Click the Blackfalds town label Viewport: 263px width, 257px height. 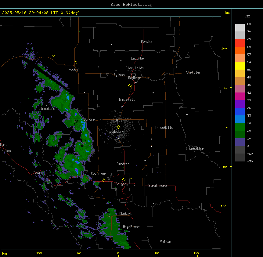point(135,68)
